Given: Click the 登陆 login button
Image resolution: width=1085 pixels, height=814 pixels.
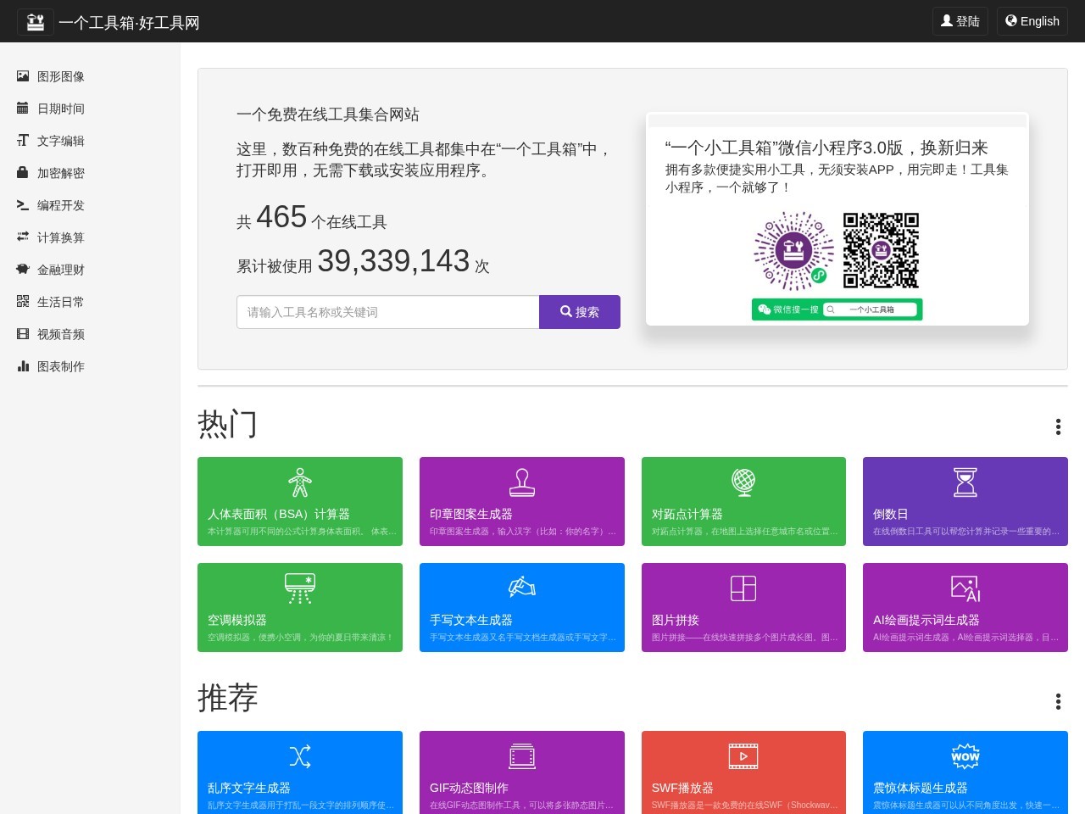Looking at the screenshot, I should [960, 21].
